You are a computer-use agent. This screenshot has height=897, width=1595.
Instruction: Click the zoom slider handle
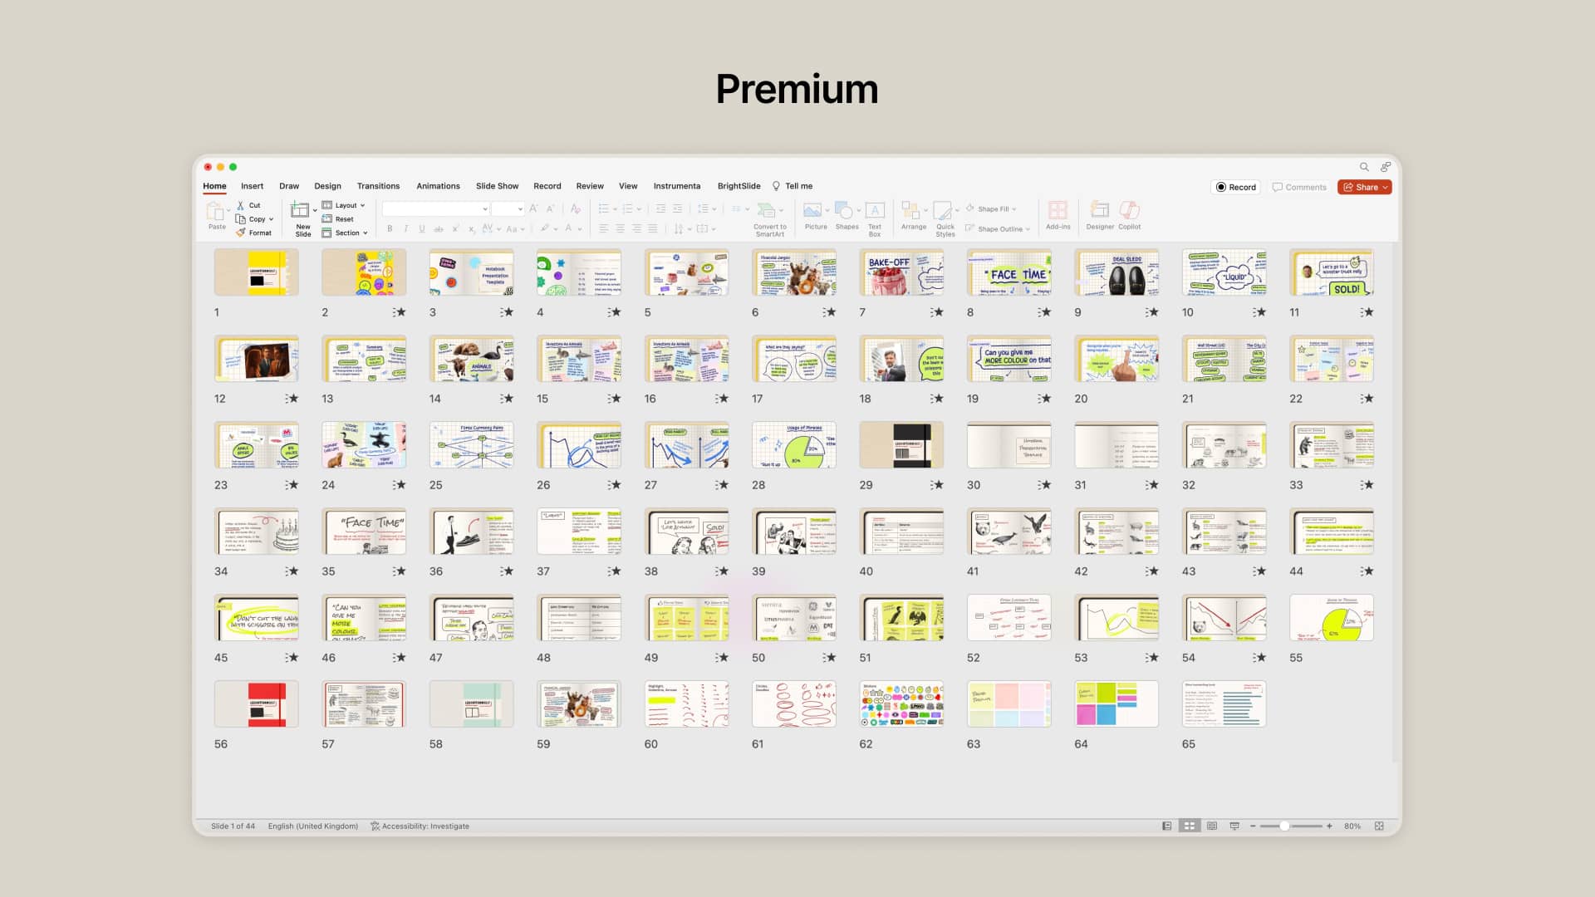pyautogui.click(x=1284, y=826)
